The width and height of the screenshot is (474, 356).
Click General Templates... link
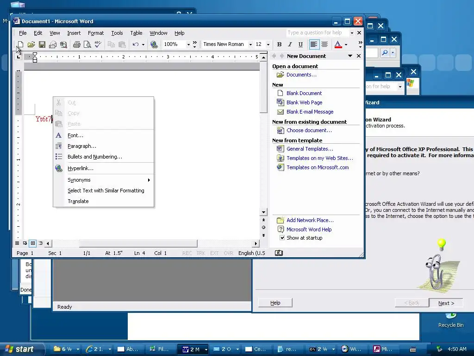click(310, 149)
